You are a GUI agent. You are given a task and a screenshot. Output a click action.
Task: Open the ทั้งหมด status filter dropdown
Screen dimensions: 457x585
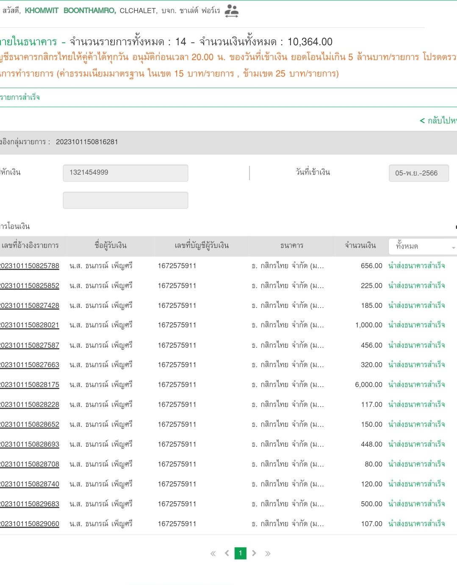[422, 246]
